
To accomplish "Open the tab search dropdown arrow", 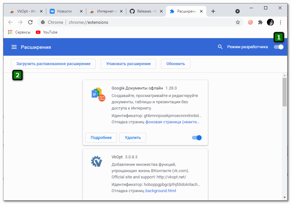I will pyautogui.click(x=237, y=11).
